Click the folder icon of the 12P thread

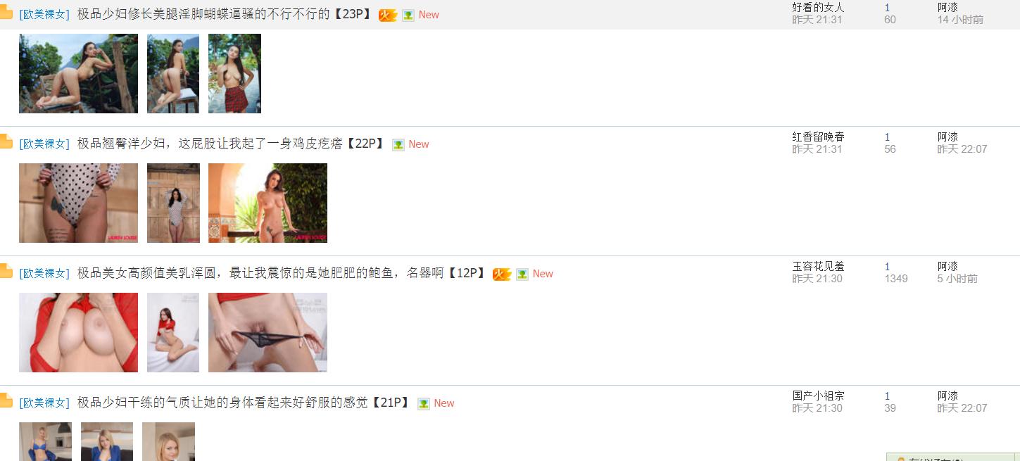pyautogui.click(x=6, y=271)
